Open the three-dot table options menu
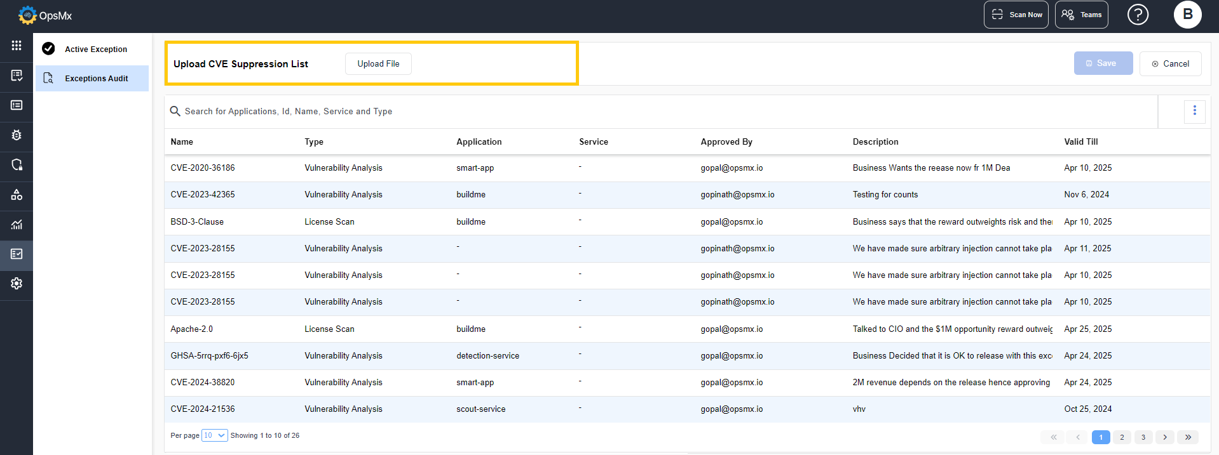This screenshot has height=455, width=1219. click(1194, 111)
